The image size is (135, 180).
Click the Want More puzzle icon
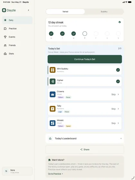pyautogui.click(x=50, y=160)
